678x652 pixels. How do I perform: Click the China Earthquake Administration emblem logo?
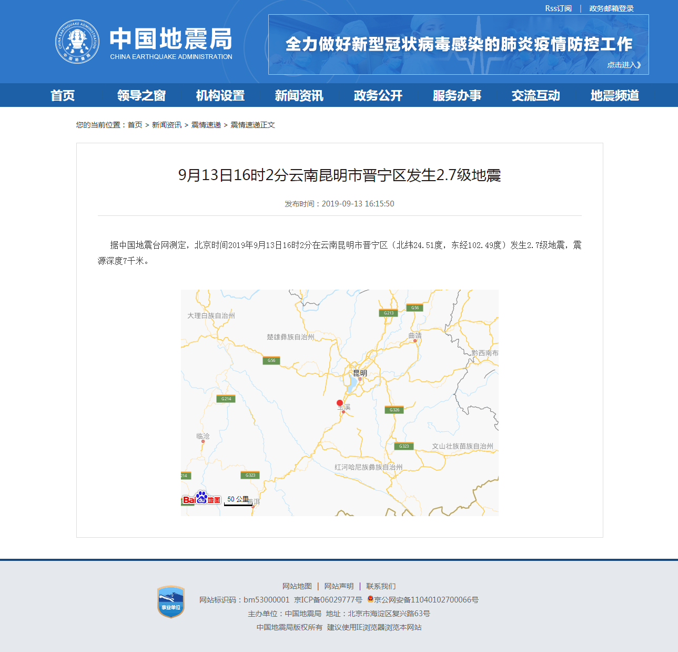[77, 40]
